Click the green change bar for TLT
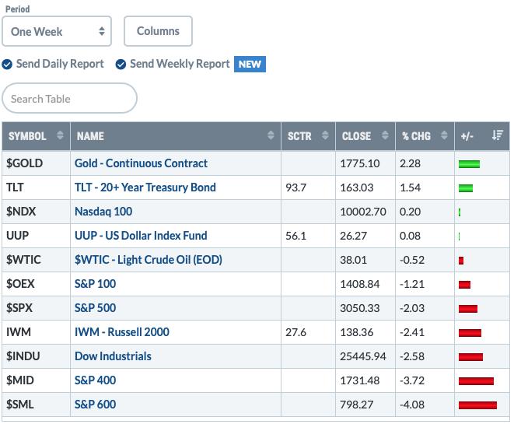The height and width of the screenshot is (424, 514). point(466,188)
